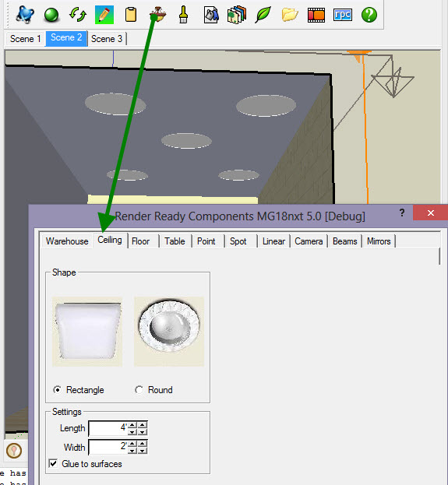Open the Camera tab
Screen dimensions: 448x485
pyautogui.click(x=309, y=241)
